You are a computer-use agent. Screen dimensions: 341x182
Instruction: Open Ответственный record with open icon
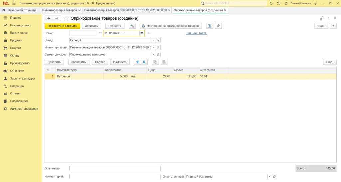pyautogui.click(x=274, y=177)
